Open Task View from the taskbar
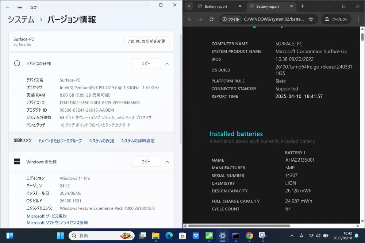365x243 pixels. click(x=142, y=236)
